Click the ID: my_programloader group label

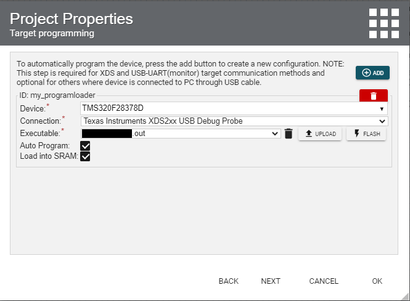point(57,95)
